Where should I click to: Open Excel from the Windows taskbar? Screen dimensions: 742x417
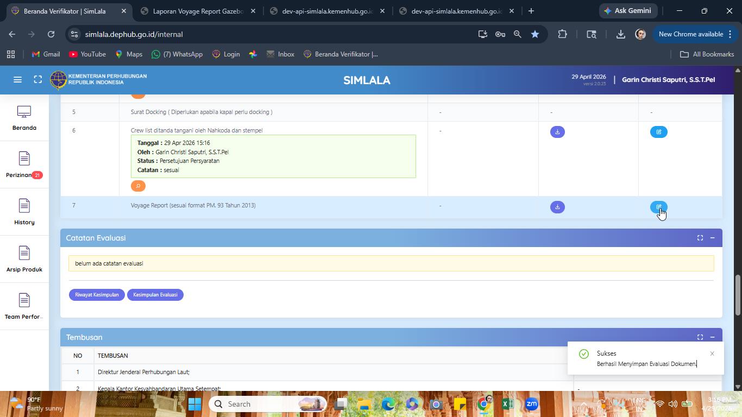click(x=508, y=404)
